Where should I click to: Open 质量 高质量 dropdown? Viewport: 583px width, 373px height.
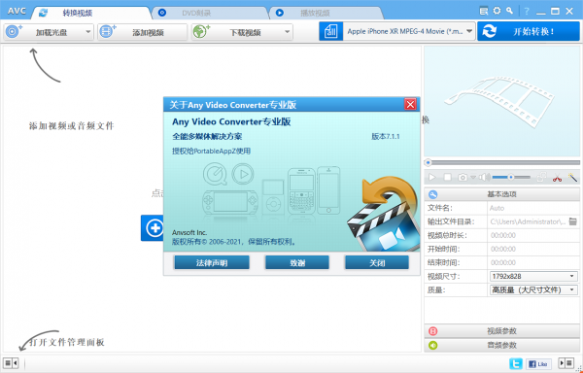click(x=533, y=289)
